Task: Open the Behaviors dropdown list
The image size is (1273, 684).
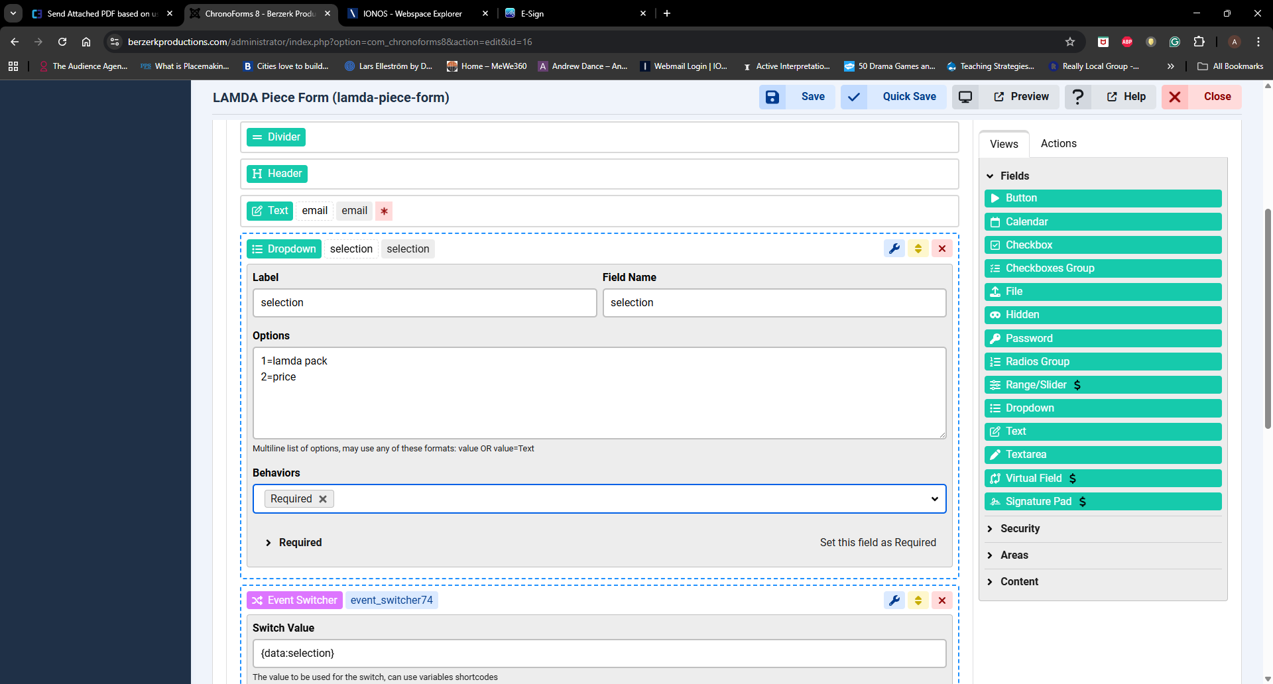Action: tap(934, 499)
